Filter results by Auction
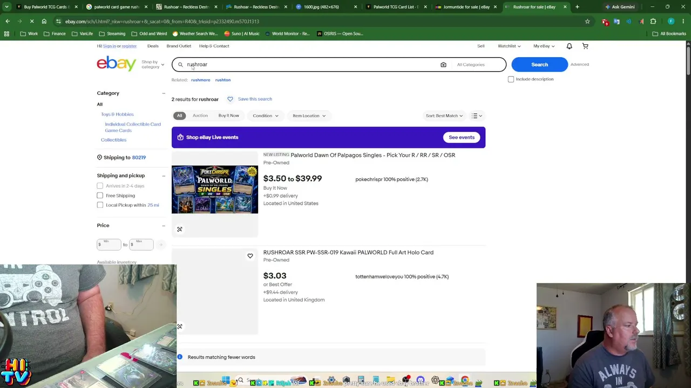 click(200, 116)
